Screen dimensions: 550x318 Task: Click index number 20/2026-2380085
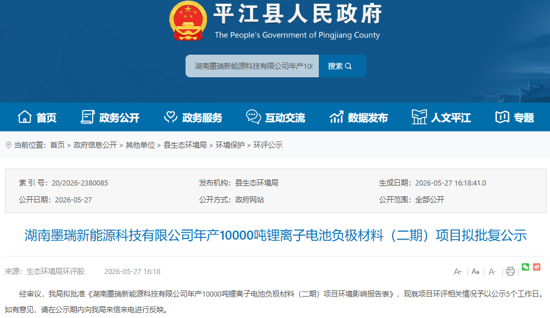pos(80,183)
